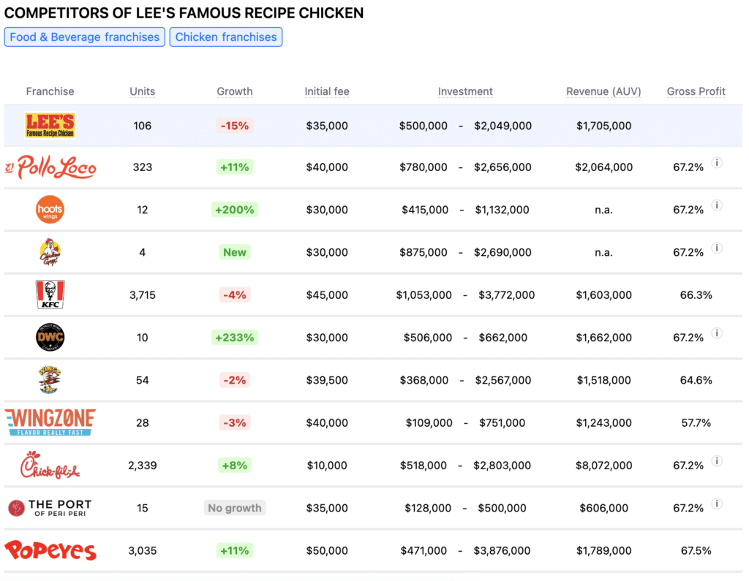Click the Franchise column header

pos(50,91)
